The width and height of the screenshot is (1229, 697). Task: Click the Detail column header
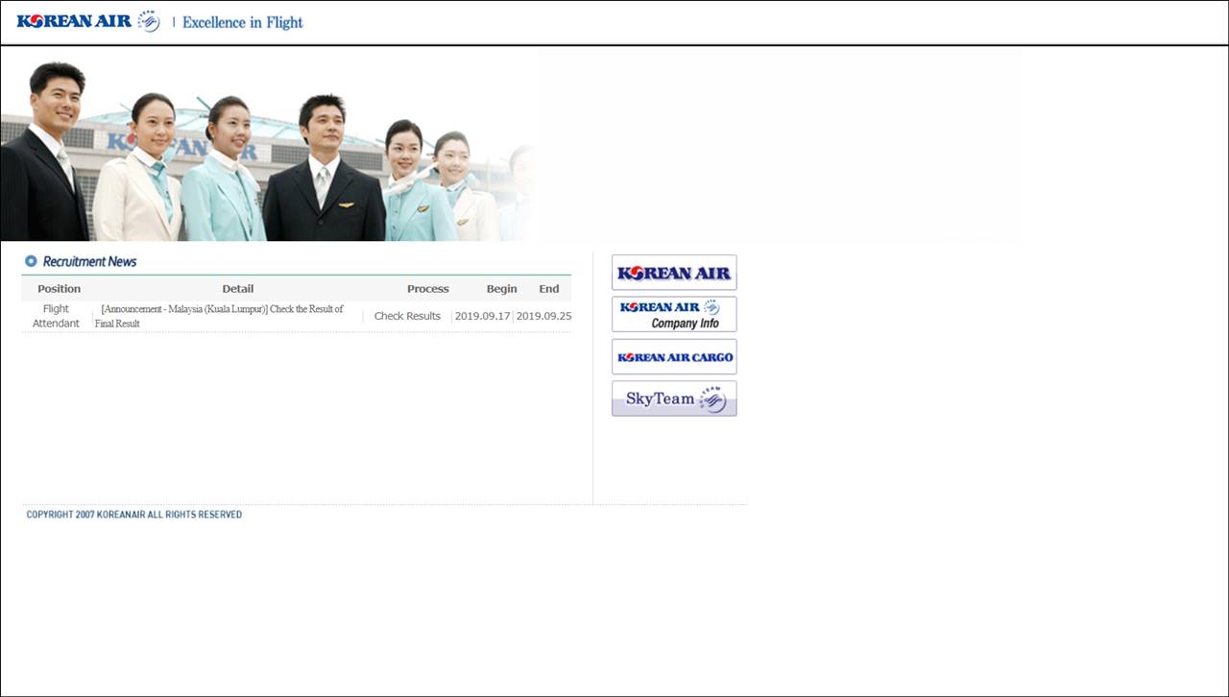pos(238,288)
